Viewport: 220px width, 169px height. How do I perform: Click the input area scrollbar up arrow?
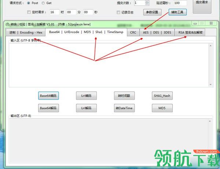(x=210, y=45)
